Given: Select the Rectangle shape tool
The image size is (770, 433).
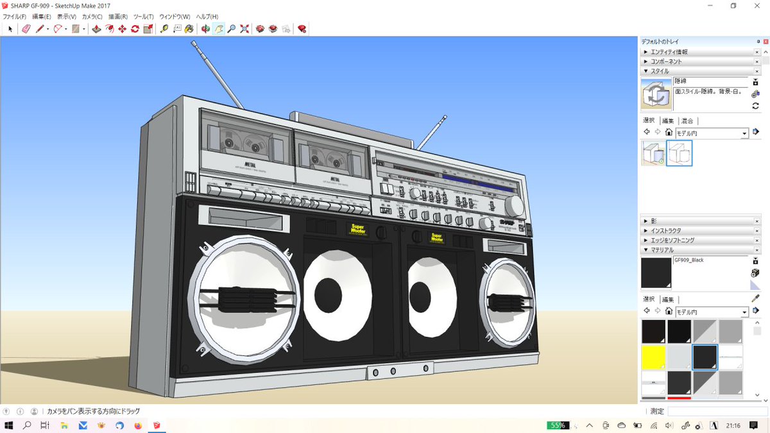Looking at the screenshot, I should point(76,29).
